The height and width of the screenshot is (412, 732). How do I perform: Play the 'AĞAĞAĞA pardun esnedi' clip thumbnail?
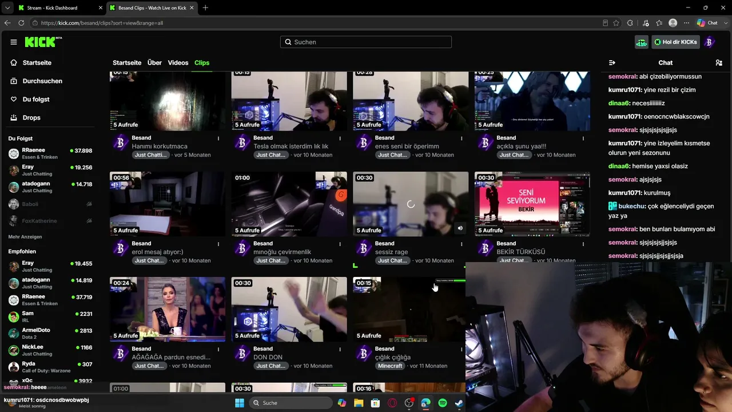168,310
